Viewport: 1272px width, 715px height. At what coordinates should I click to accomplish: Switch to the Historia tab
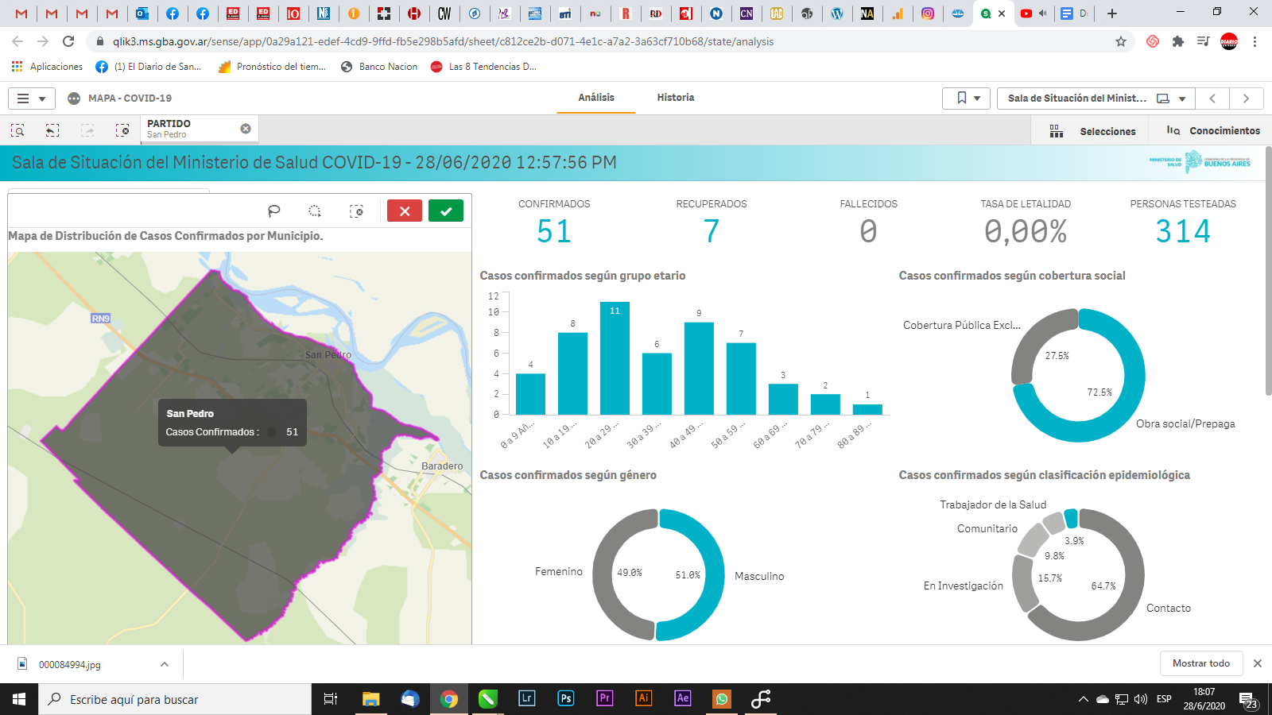tap(675, 98)
